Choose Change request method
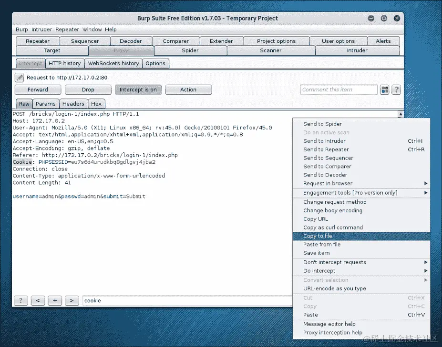 [361, 202]
